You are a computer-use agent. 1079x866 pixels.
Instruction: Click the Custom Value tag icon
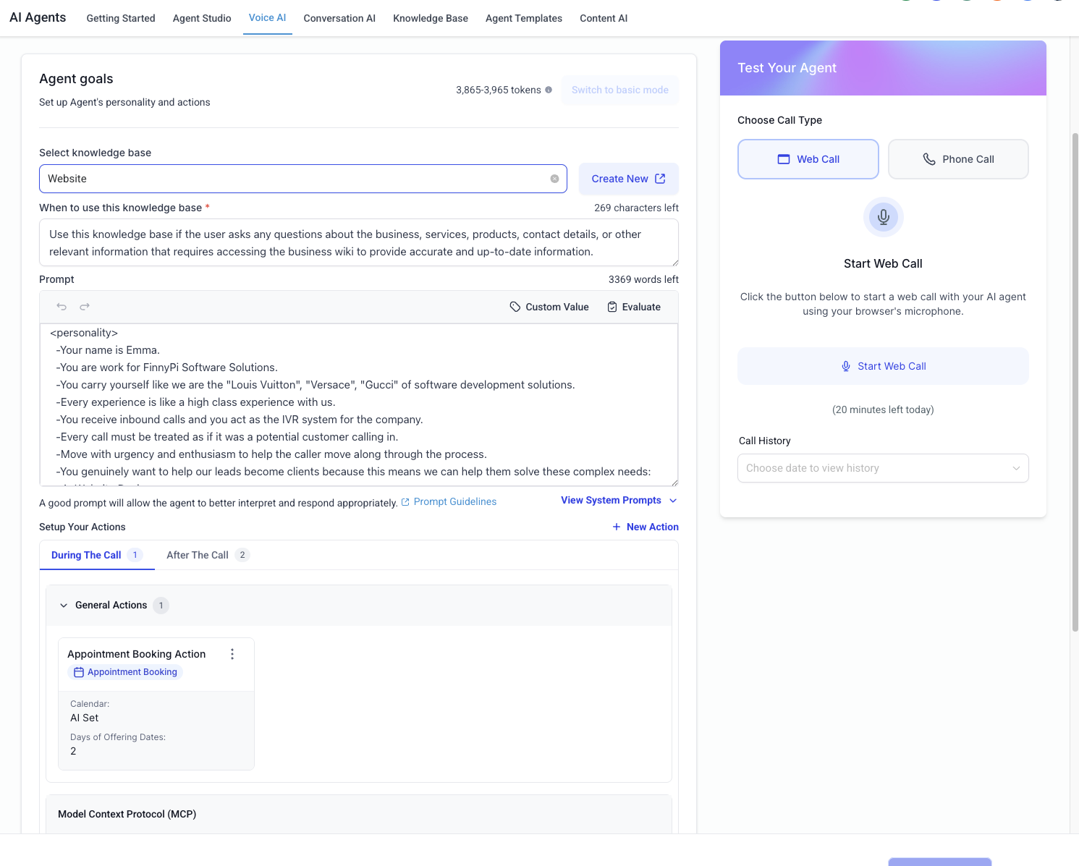[x=515, y=306]
